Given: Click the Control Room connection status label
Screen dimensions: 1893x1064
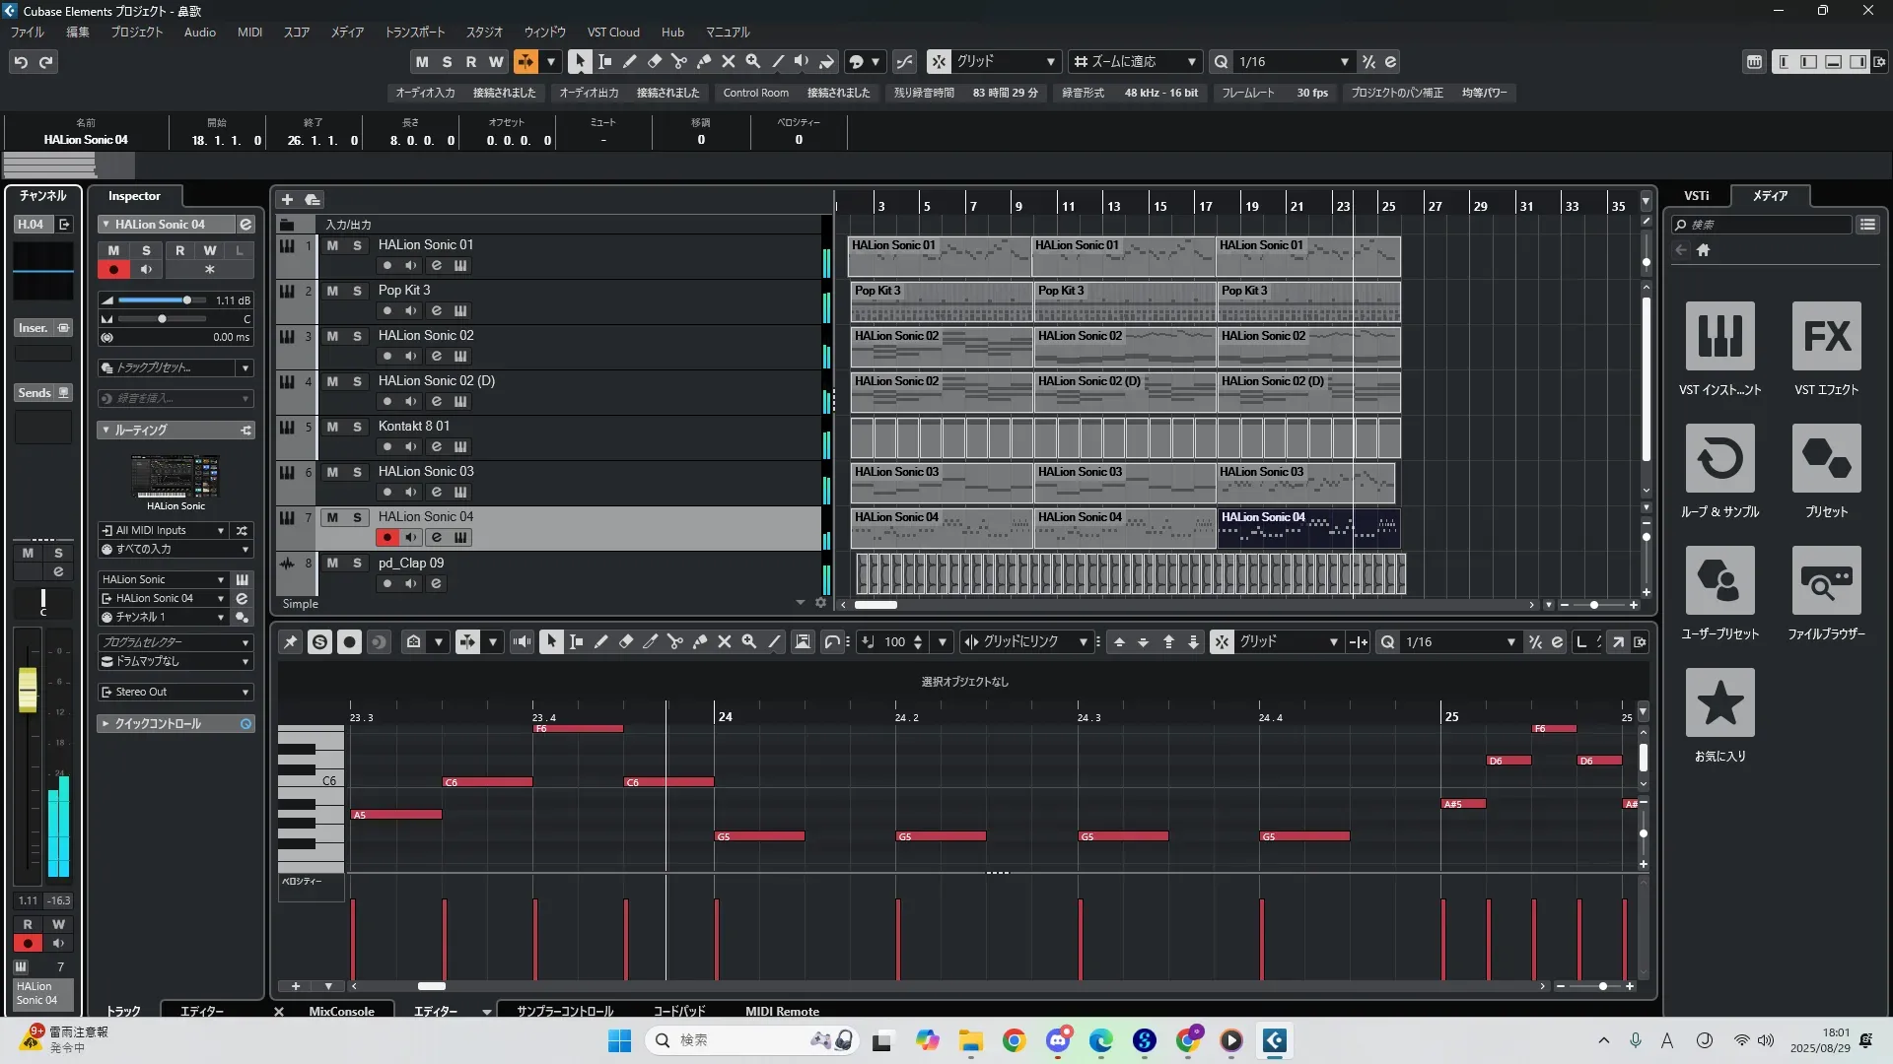Looking at the screenshot, I should [838, 93].
